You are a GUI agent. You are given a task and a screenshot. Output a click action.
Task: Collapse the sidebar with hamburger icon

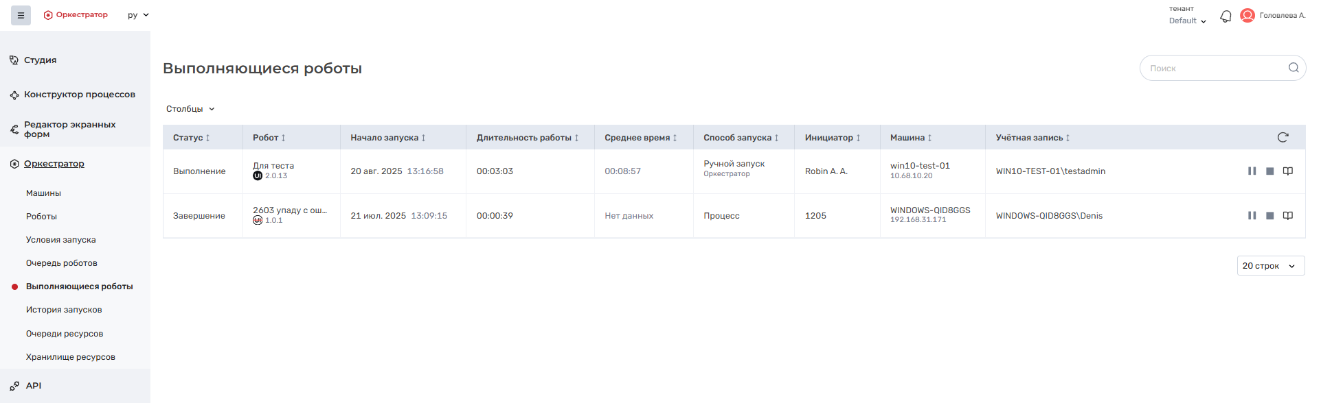point(21,15)
